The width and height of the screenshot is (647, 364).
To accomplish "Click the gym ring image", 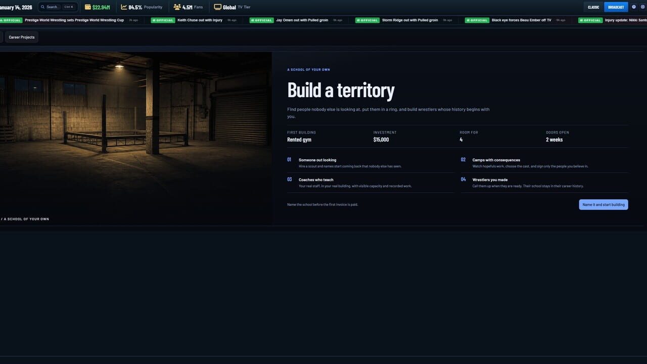I will pos(136,139).
